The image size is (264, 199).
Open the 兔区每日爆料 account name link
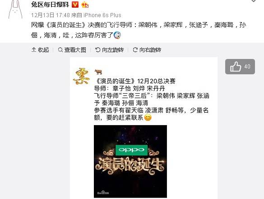point(50,5)
